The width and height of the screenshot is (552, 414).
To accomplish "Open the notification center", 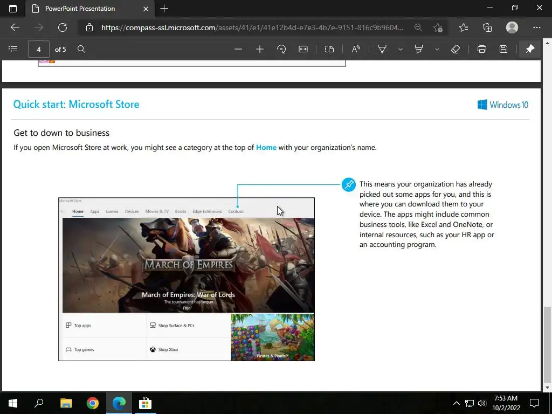I will point(534,403).
